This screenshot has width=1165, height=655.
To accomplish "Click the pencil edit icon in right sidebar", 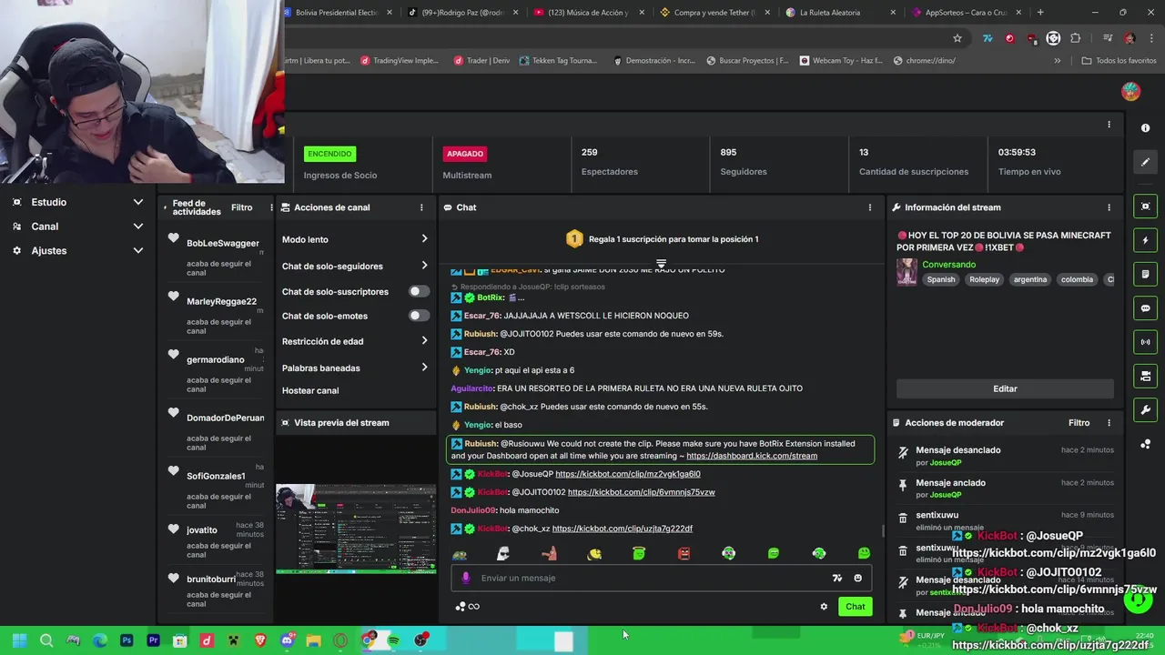I will tap(1146, 162).
